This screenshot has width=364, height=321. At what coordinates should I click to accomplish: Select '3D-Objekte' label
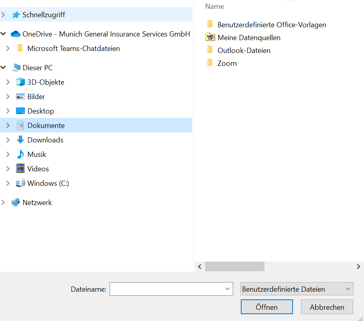point(46,82)
